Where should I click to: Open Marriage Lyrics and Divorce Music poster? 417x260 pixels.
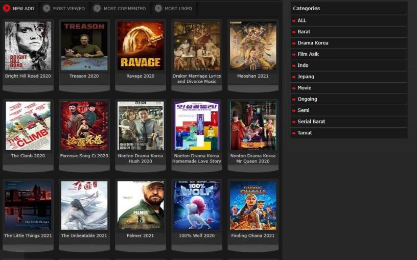[x=197, y=46]
